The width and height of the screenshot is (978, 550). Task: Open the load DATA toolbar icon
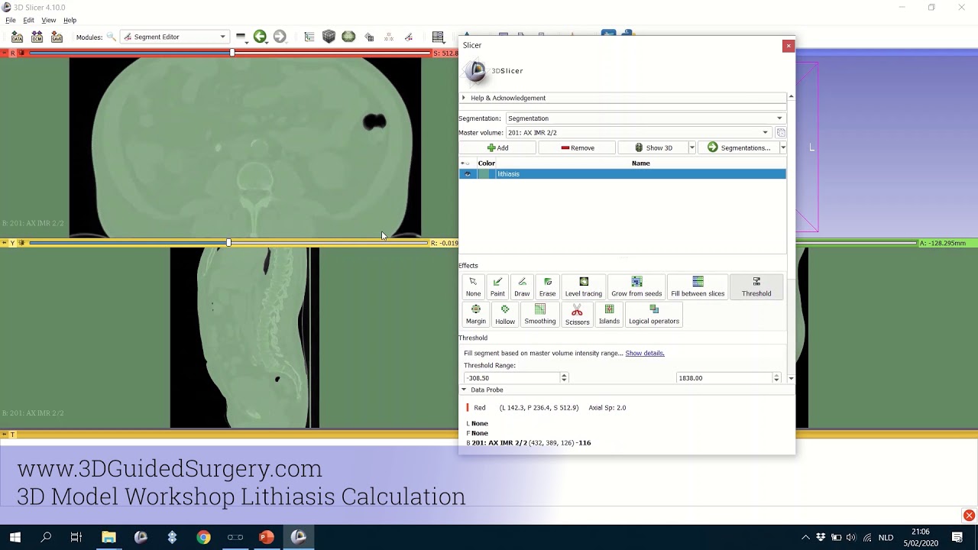(x=17, y=37)
